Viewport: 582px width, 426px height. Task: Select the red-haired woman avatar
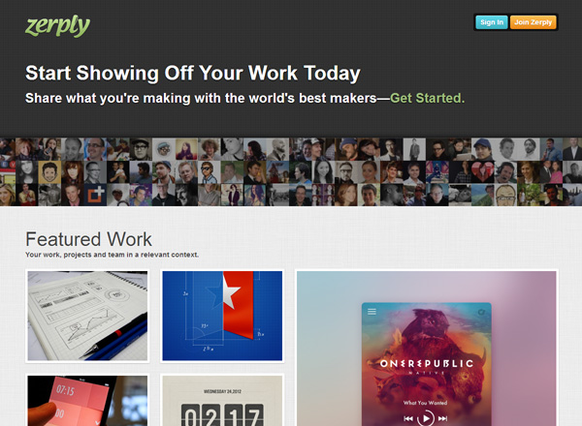73,172
